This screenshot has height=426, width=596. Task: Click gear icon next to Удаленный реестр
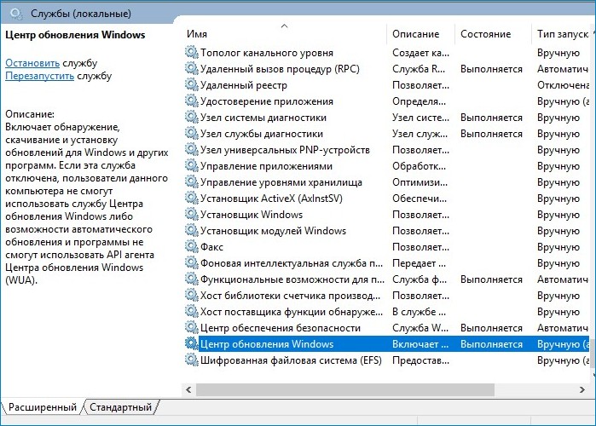tap(191, 85)
